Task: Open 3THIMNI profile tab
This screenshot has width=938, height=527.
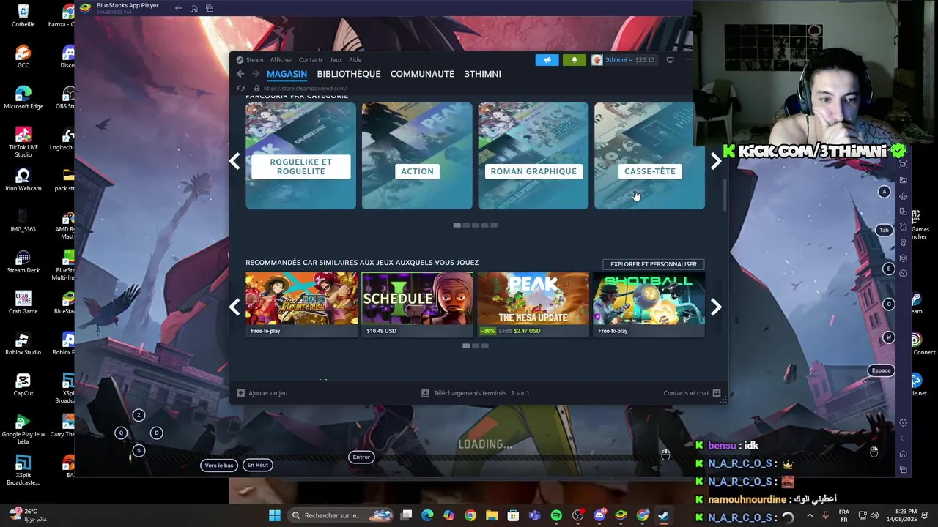Action: 482,74
